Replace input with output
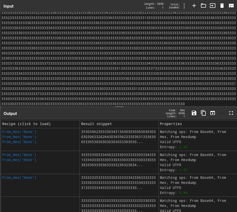 [212, 113]
